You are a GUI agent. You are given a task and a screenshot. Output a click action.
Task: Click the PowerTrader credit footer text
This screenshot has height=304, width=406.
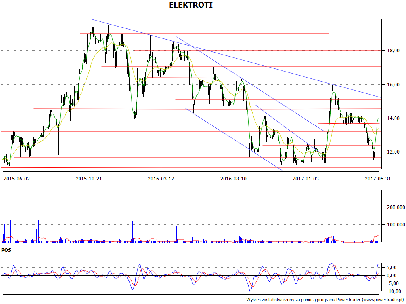(x=325, y=300)
